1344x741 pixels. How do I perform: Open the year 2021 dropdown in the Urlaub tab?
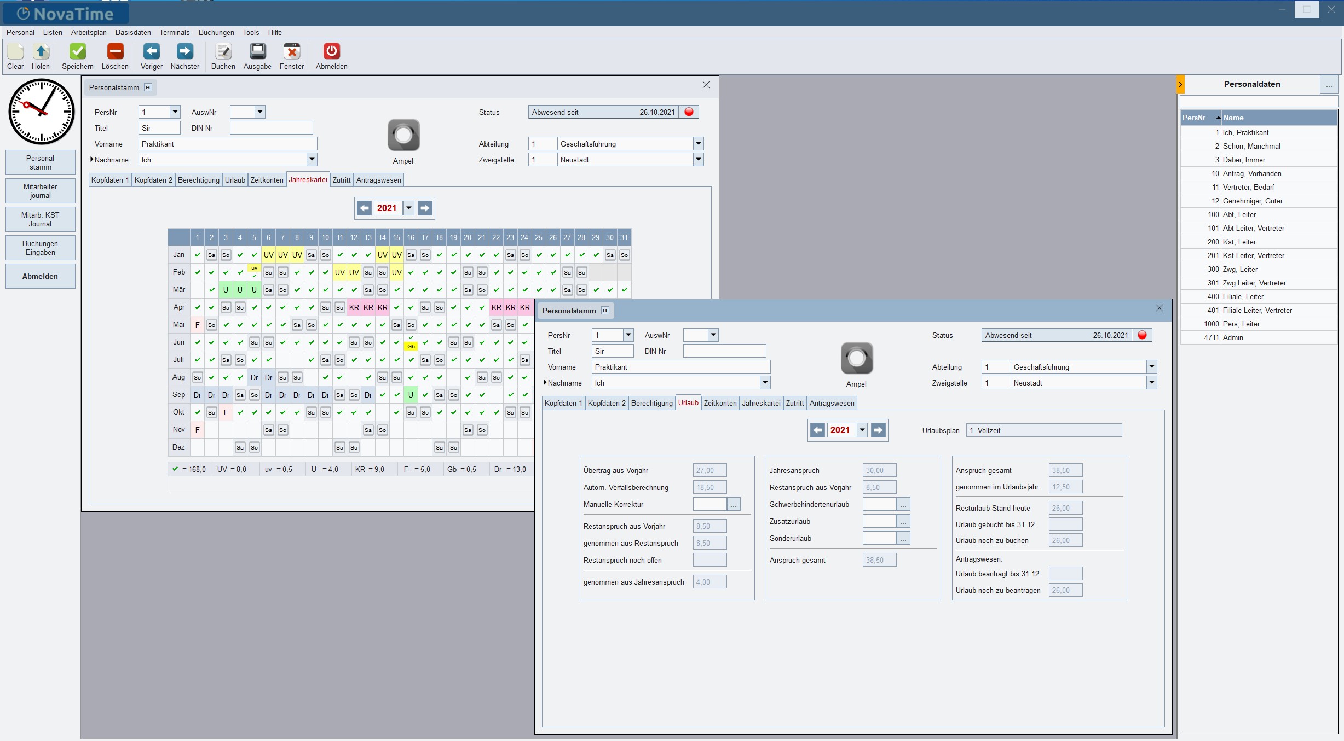(862, 430)
